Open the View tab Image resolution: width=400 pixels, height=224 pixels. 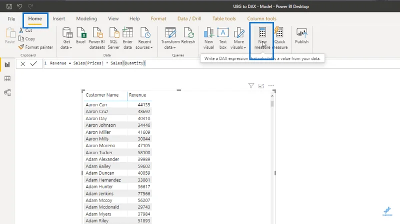pos(113,18)
